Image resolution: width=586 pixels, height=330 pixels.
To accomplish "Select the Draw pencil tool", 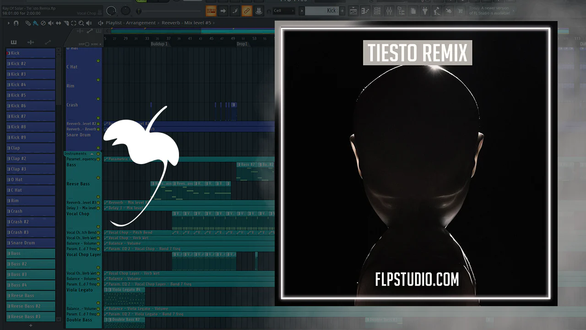I will 28,23.
